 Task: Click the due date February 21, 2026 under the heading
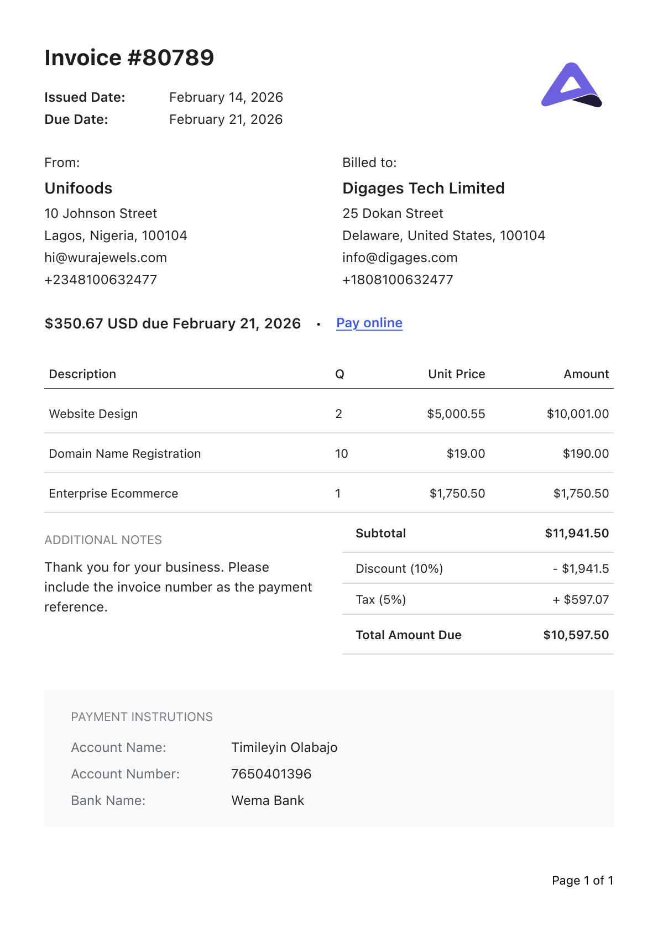pos(226,119)
